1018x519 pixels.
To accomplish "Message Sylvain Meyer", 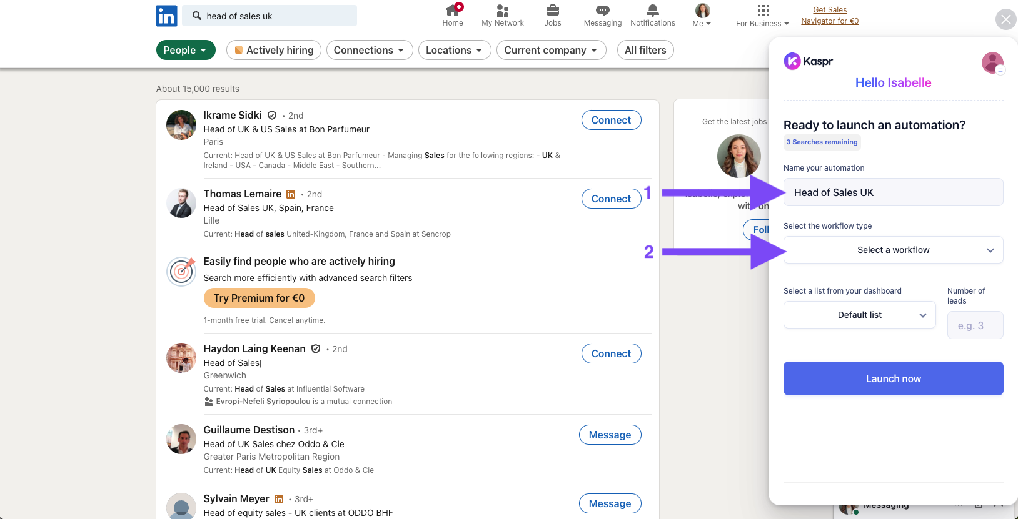I will tap(610, 503).
